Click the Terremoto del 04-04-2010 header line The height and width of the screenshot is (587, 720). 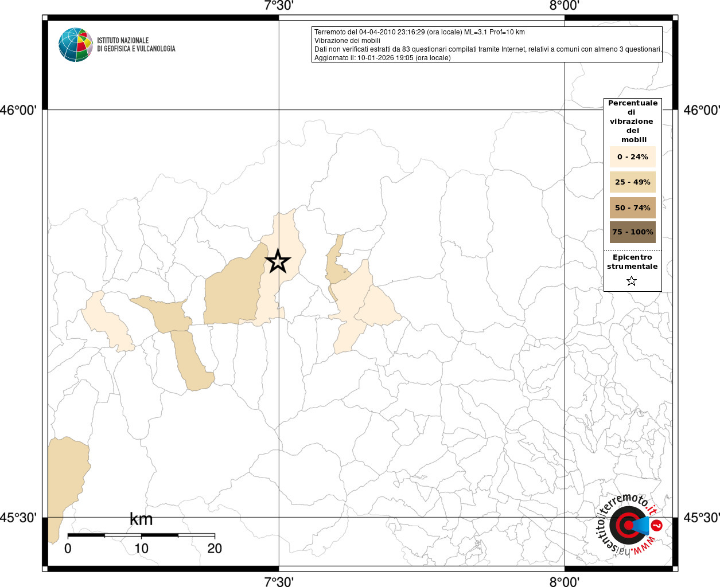[419, 32]
